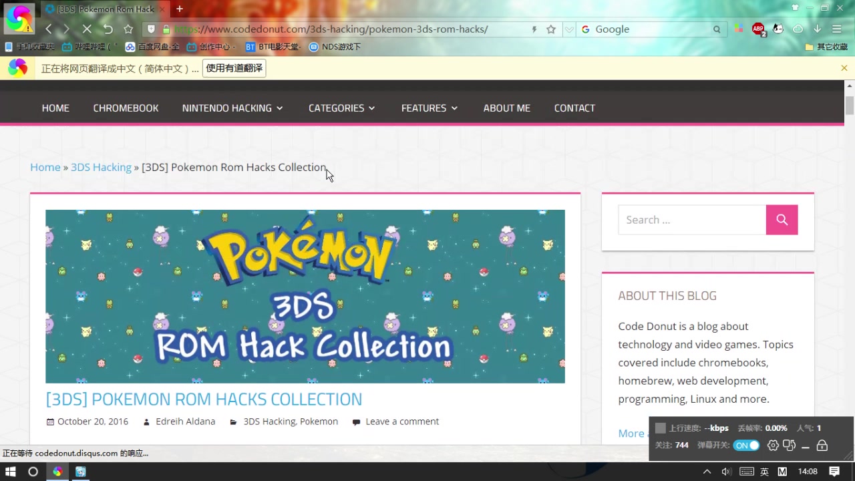Open the ABP ad blocker extension

tap(759, 29)
